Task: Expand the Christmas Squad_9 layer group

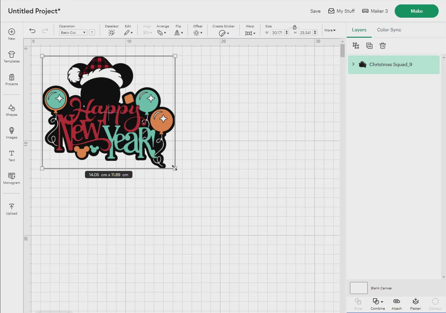Action: click(x=353, y=64)
